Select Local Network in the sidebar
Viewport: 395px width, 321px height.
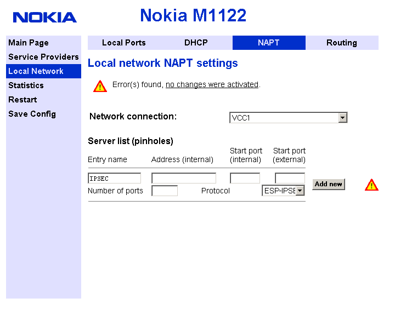tap(43, 71)
